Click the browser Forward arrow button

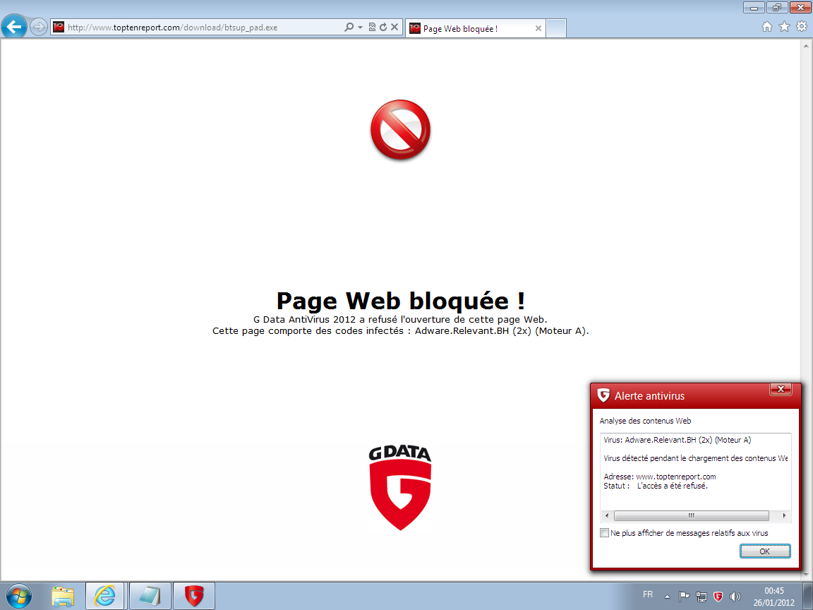(x=38, y=27)
